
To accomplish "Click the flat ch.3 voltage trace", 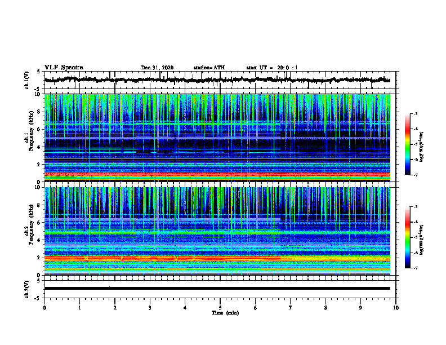I will coord(217,289).
